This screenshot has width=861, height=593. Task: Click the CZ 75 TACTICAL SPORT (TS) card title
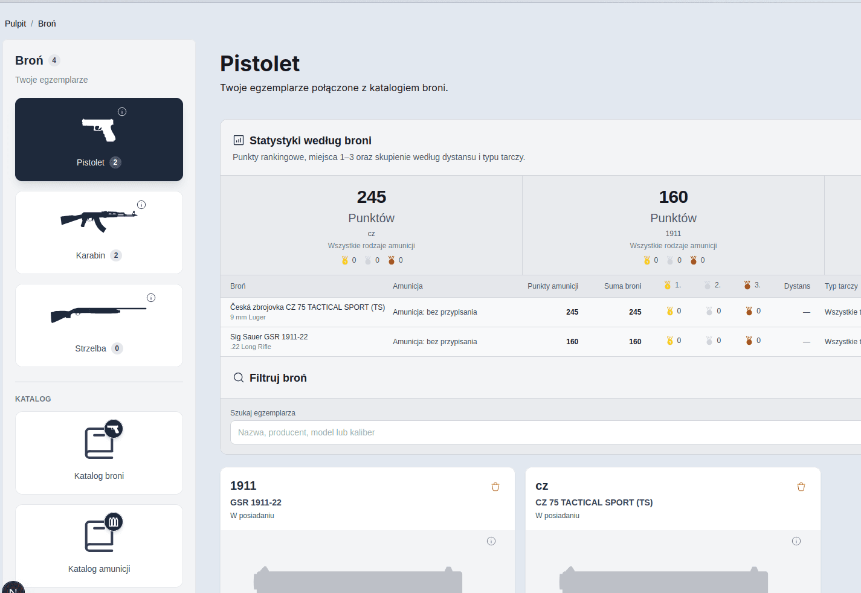point(594,502)
